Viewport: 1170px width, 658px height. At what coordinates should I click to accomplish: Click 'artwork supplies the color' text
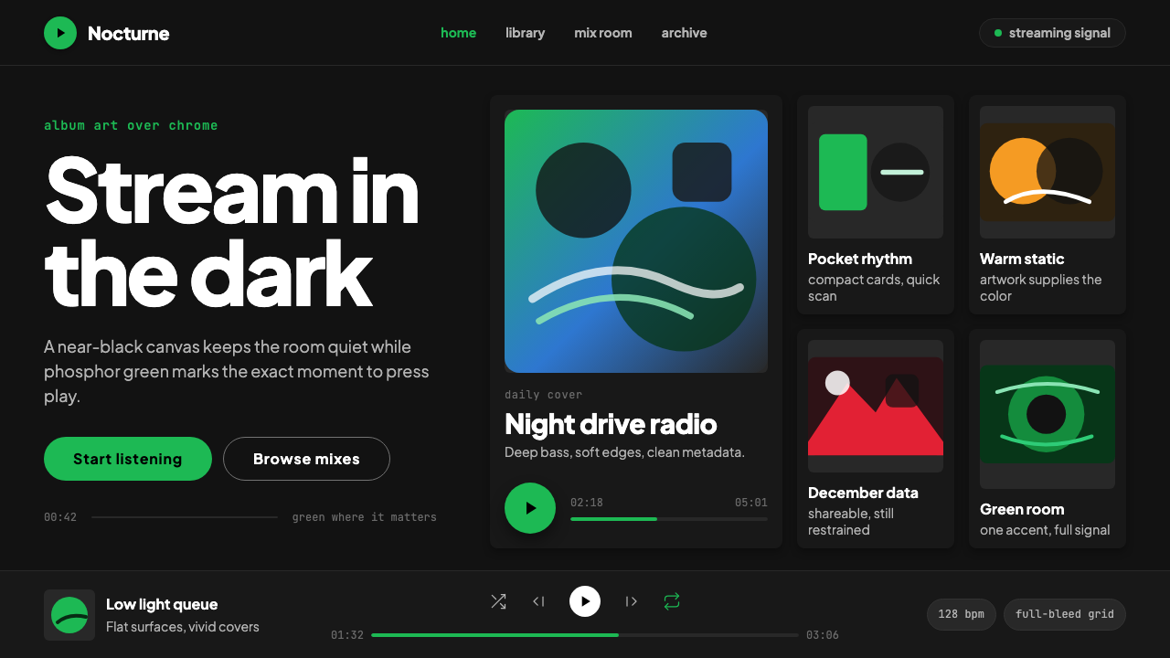1041,288
